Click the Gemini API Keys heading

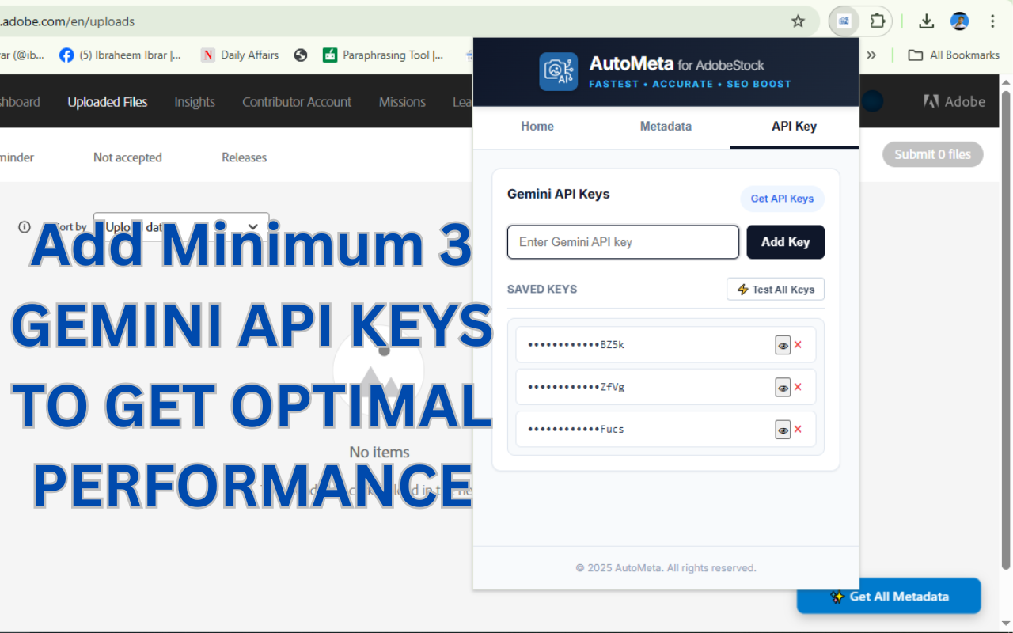pyautogui.click(x=558, y=194)
